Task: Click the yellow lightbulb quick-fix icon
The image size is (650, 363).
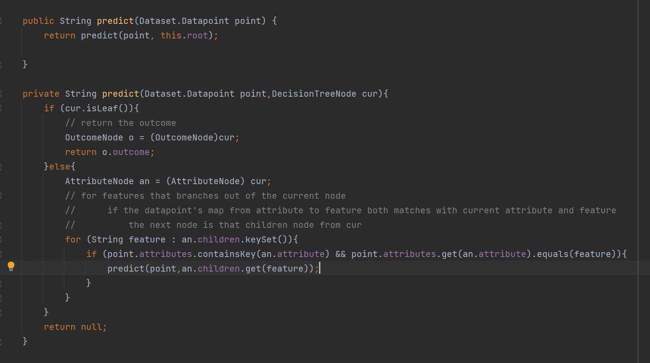Action: [11, 266]
